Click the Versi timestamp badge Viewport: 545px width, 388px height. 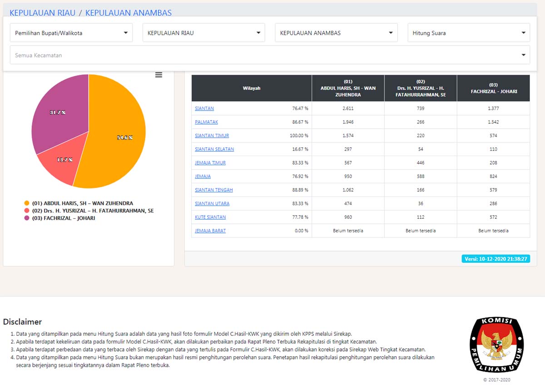coord(495,259)
